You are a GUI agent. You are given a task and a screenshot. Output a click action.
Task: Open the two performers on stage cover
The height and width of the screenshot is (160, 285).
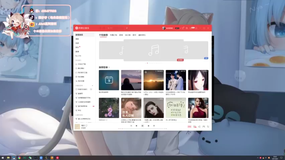[176, 80]
